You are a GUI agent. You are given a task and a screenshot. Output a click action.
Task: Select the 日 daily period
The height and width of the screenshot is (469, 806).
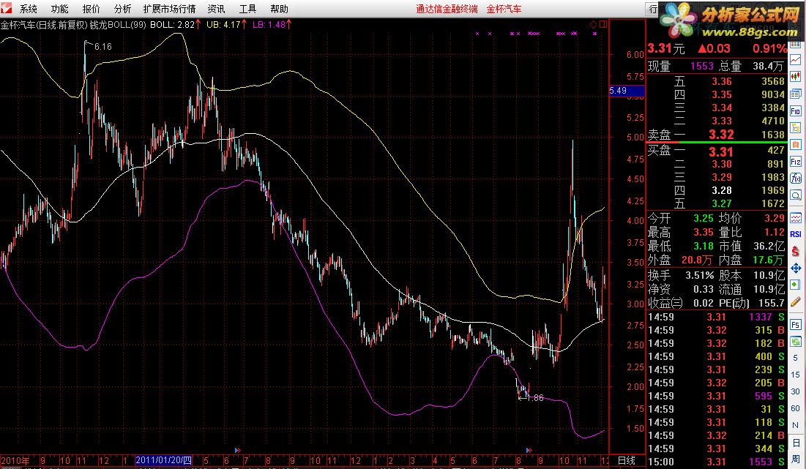click(795, 443)
